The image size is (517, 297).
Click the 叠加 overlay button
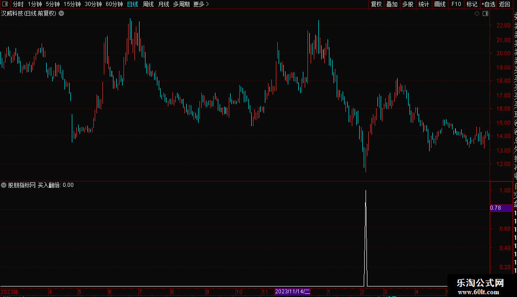392,4
